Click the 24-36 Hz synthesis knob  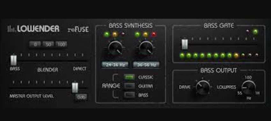pos(115,48)
